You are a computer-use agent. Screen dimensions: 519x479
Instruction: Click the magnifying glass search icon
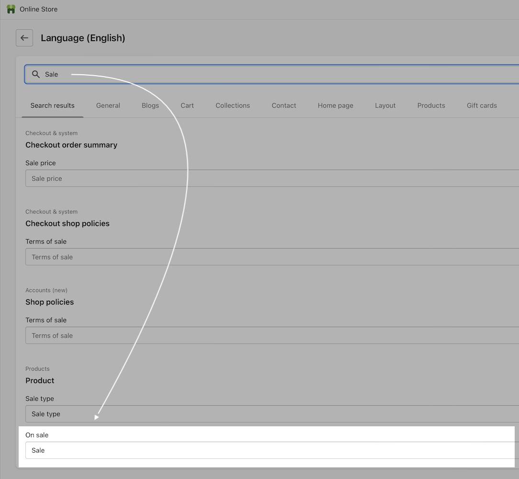[x=36, y=74]
